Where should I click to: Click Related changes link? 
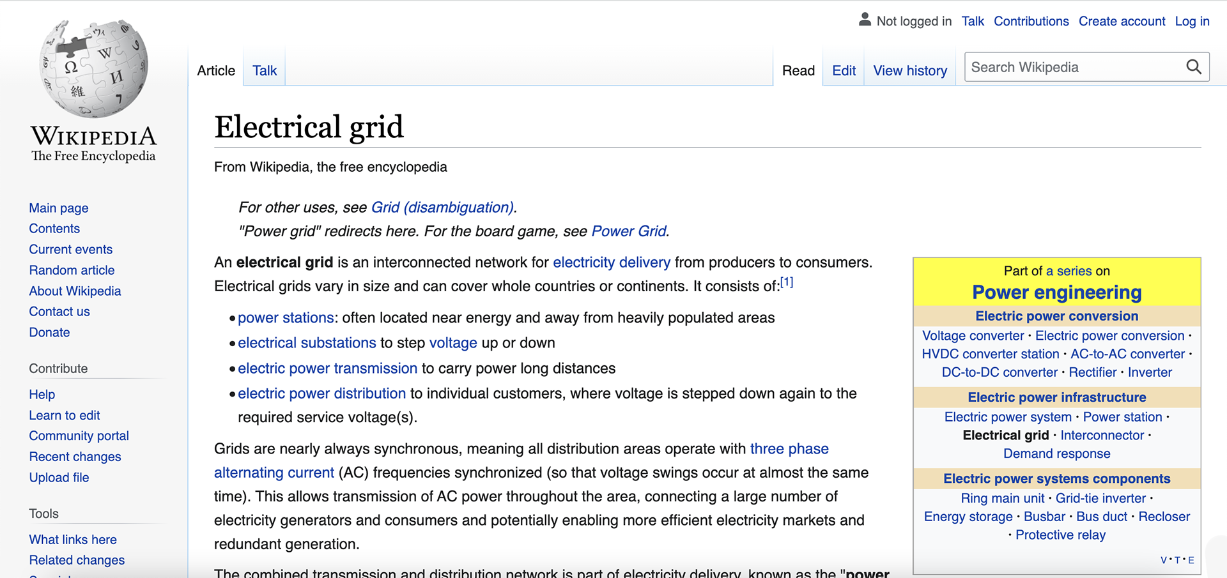pyautogui.click(x=77, y=559)
